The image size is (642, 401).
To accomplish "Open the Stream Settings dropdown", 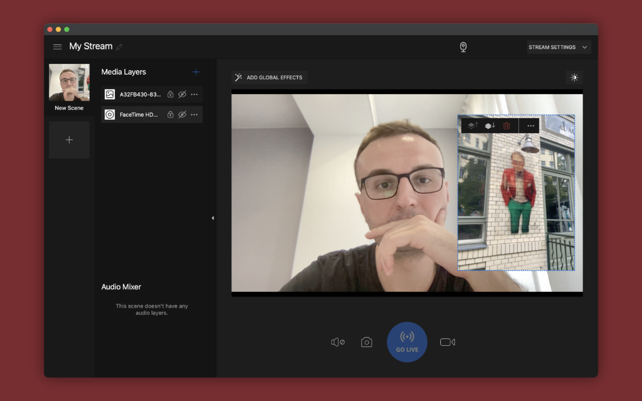I will [558, 47].
